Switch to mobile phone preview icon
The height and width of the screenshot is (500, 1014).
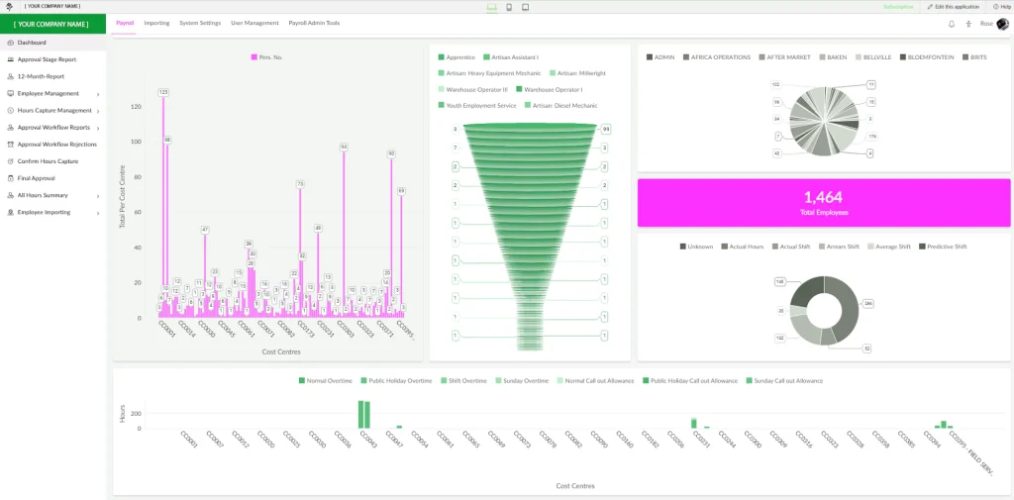click(x=508, y=7)
